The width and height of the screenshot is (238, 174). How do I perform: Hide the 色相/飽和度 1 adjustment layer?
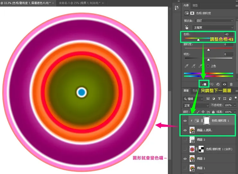click(185, 120)
